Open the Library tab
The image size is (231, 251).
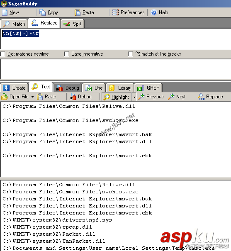coord(120,88)
